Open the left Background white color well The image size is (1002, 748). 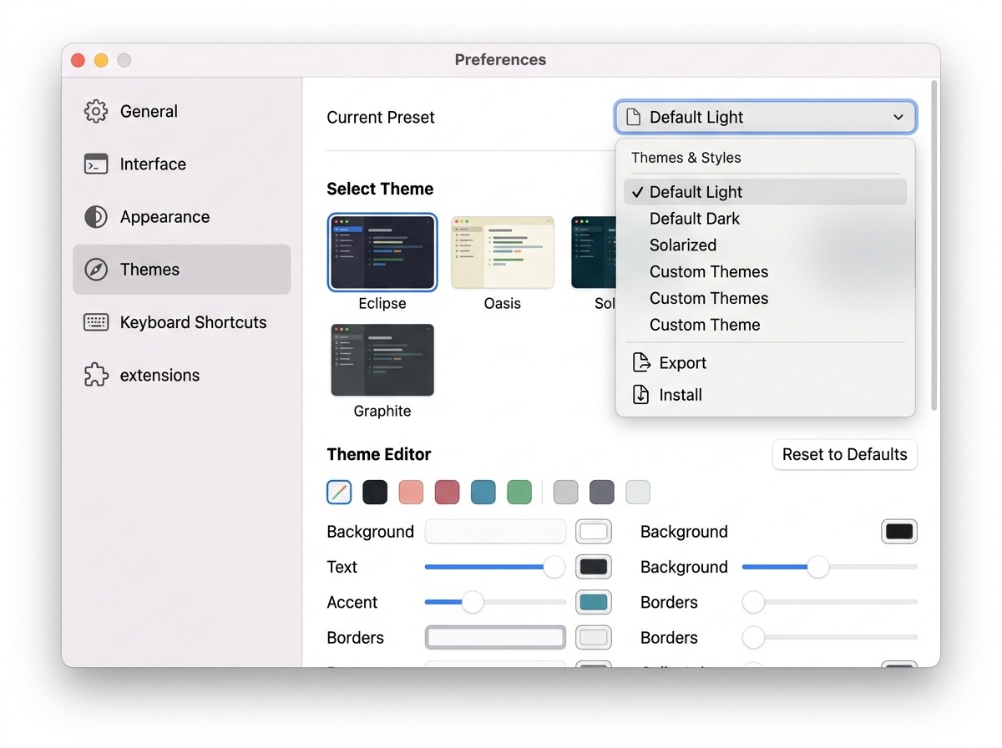coord(594,532)
